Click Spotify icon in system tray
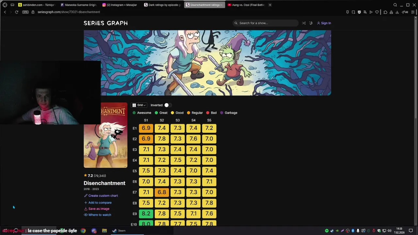418x235 pixels. (x=327, y=231)
